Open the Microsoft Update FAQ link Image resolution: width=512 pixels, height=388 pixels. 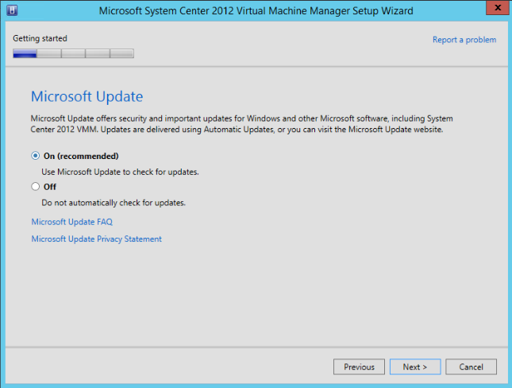pyautogui.click(x=71, y=222)
